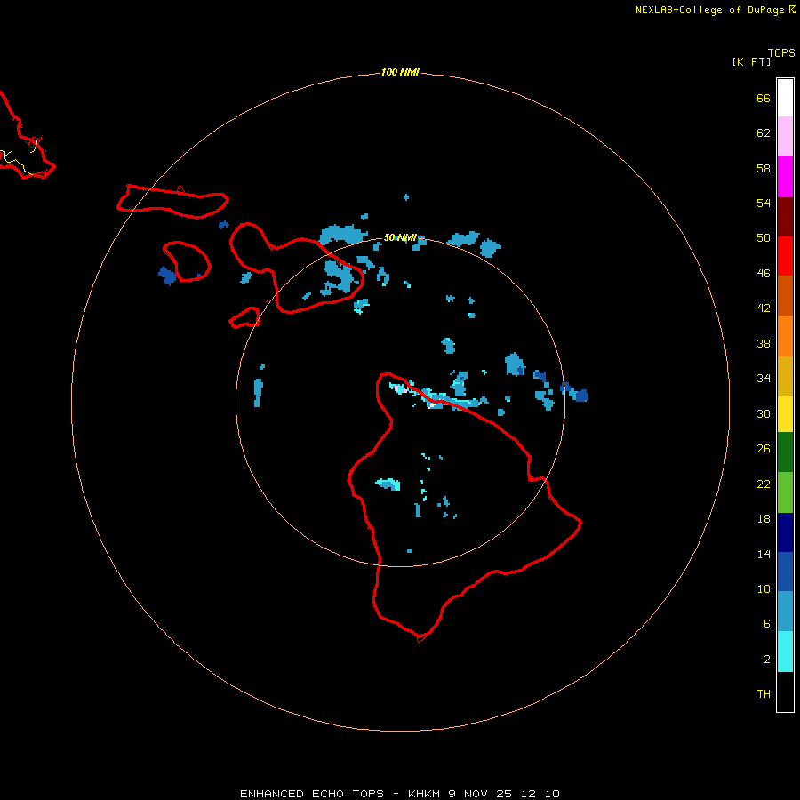Click the legend value 46

tap(764, 274)
